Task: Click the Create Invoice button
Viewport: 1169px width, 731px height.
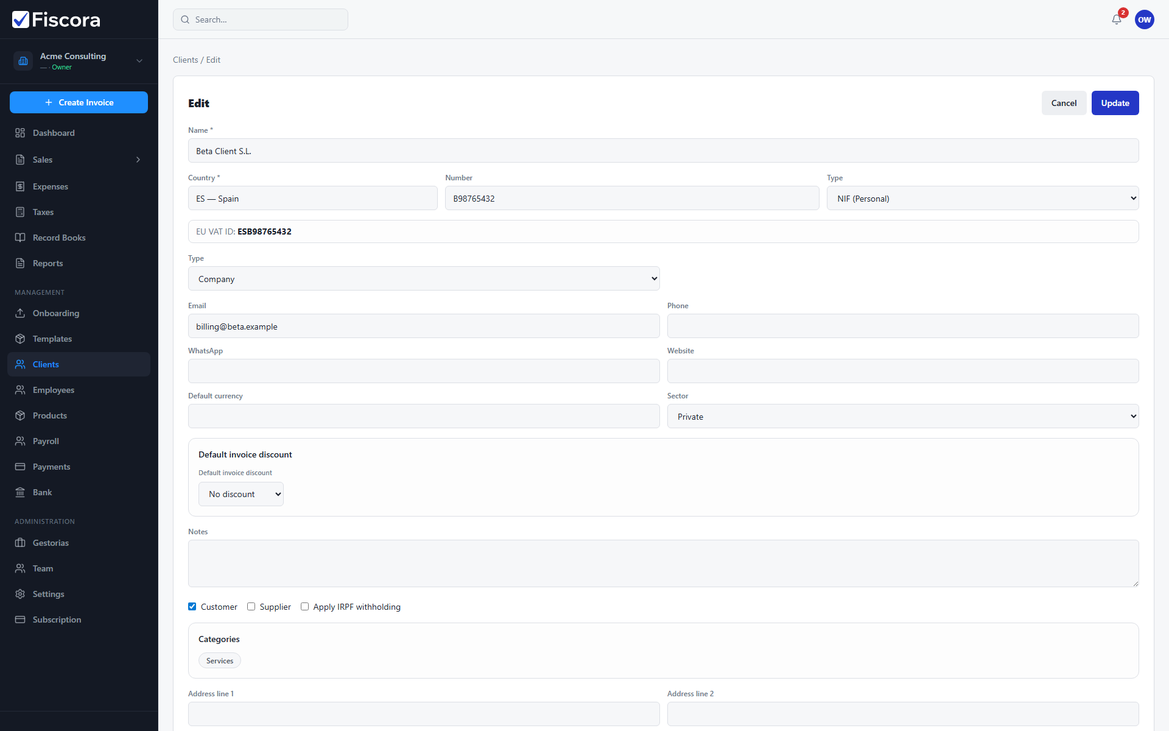Action: coord(79,102)
